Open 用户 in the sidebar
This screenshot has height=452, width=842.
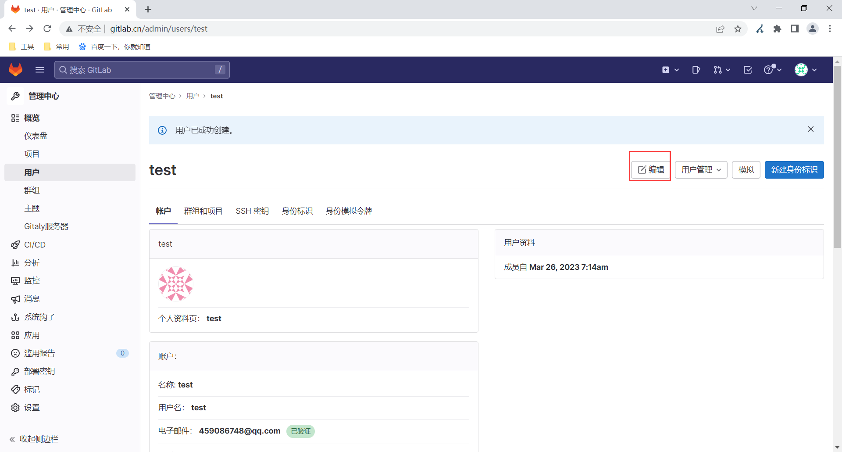pos(70,172)
